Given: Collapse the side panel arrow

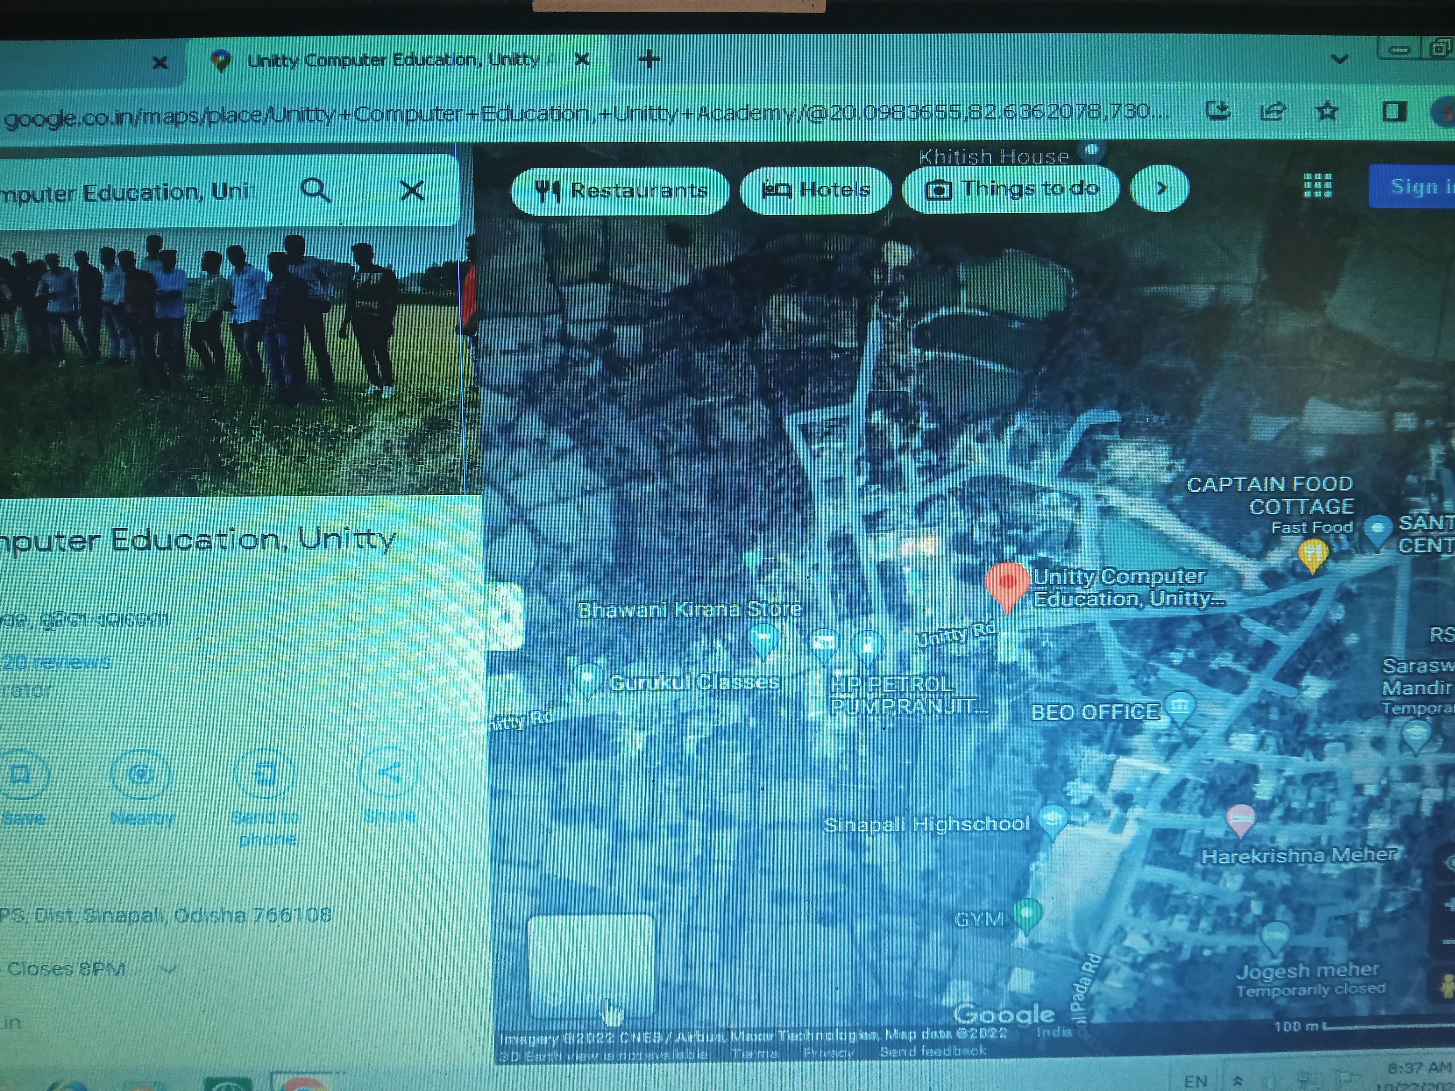Looking at the screenshot, I should click(x=505, y=617).
